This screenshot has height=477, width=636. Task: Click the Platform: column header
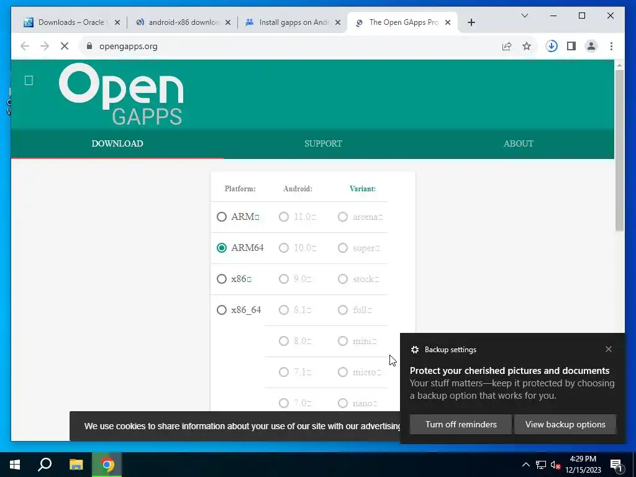240,189
